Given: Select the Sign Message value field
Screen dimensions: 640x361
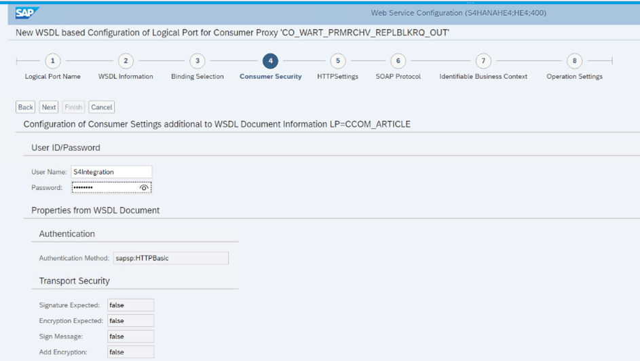Looking at the screenshot, I should (130, 337).
